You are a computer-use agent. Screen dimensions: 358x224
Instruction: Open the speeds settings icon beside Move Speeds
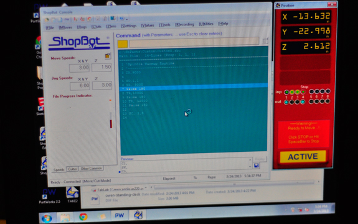coord(108,56)
